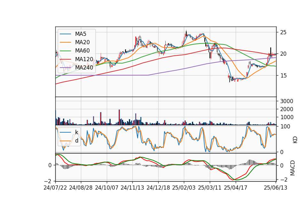
Task: Click the 24/11/13 date tick label
Action: tap(132, 188)
